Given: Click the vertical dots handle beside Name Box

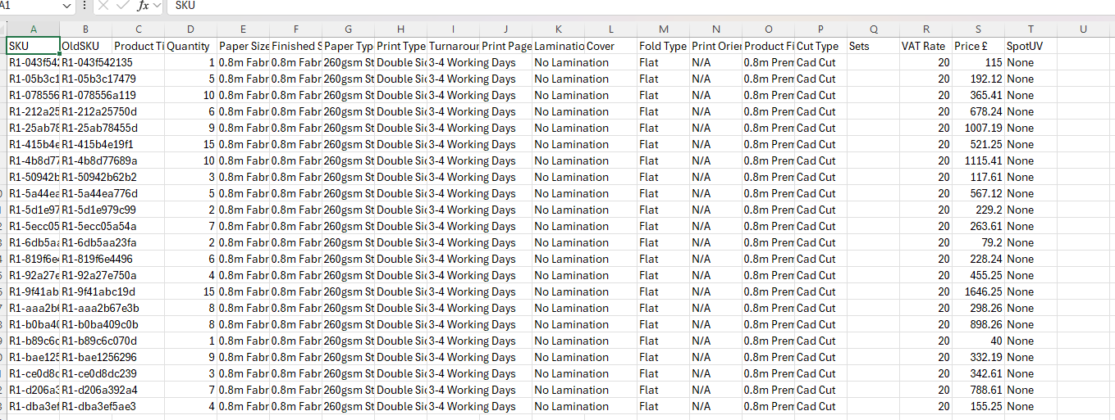Looking at the screenshot, I should pos(85,6).
